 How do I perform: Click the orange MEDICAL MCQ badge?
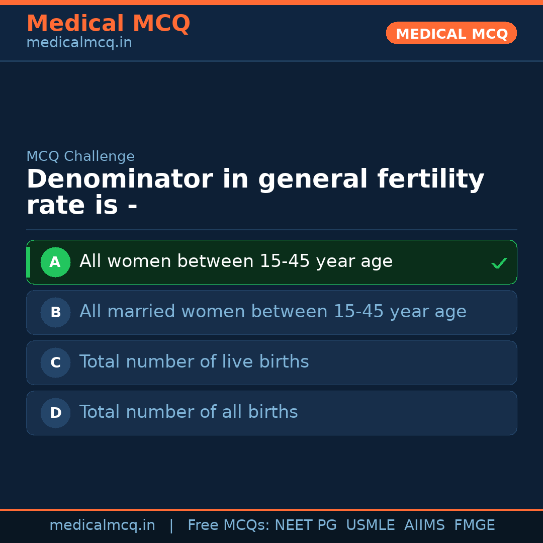point(451,33)
